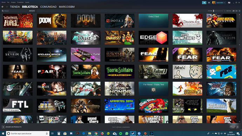Open the Steam announcements megaphone icon
This screenshot has width=242, height=136.
coord(204,2)
